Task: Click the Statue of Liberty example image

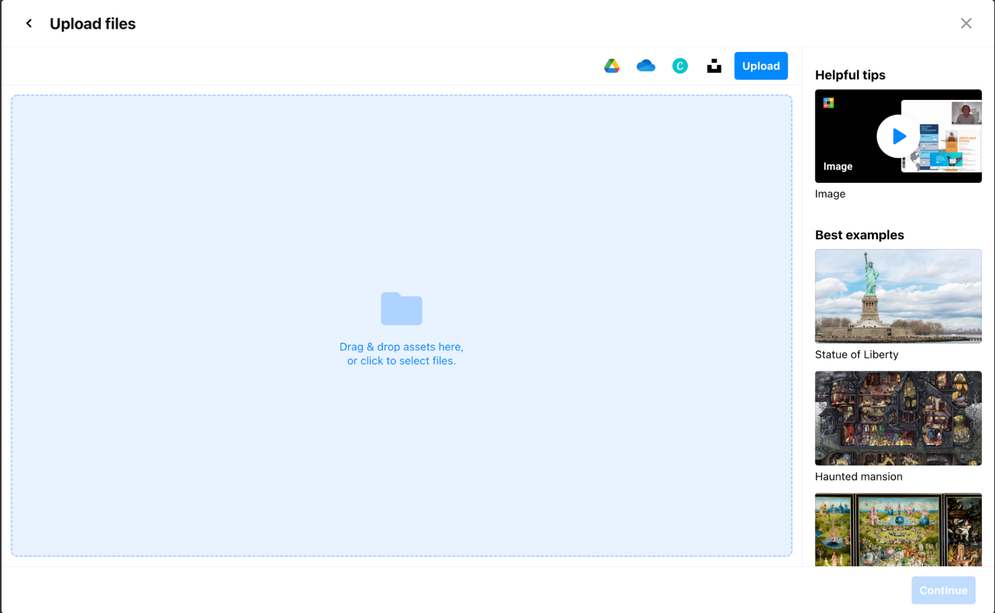Action: [x=897, y=296]
